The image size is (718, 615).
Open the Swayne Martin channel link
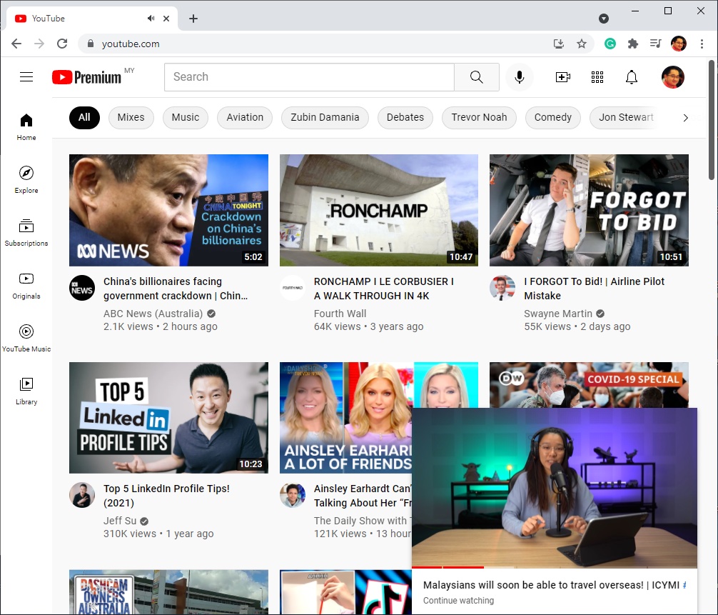pos(558,314)
